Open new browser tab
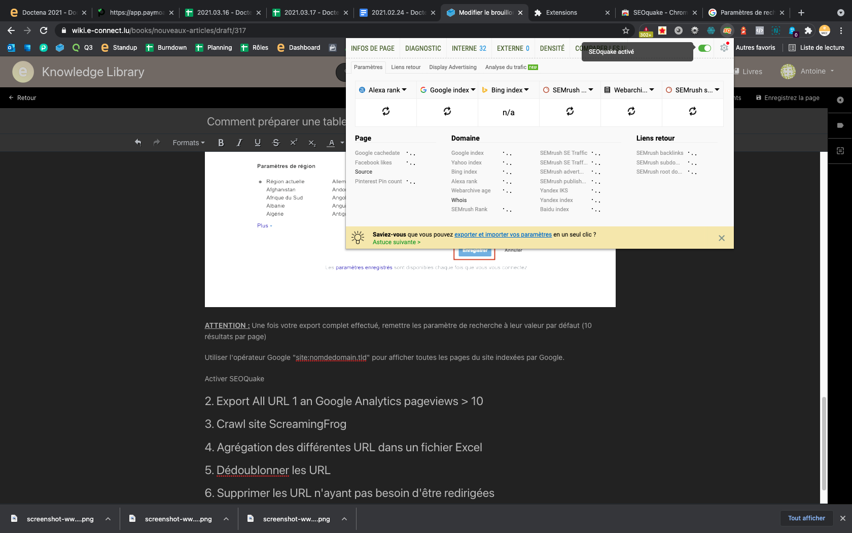The image size is (852, 533). click(x=801, y=13)
